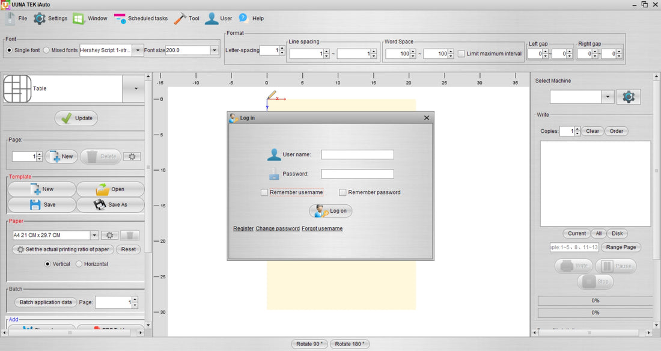This screenshot has width=661, height=351.
Task: Open the Help icon
Action: point(243,18)
